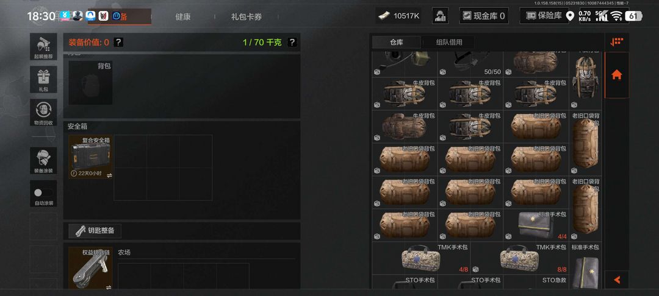Select the empty 背包 backpack slot
Viewport: 659px width, 296px height.
pyautogui.click(x=90, y=83)
